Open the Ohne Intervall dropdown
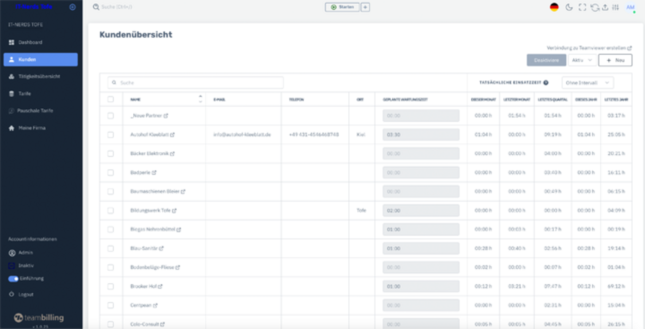Image resolution: width=645 pixels, height=329 pixels. tap(587, 83)
